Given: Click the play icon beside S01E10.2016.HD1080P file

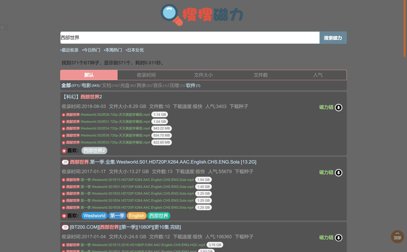Looking at the screenshot, I should tap(64, 245).
